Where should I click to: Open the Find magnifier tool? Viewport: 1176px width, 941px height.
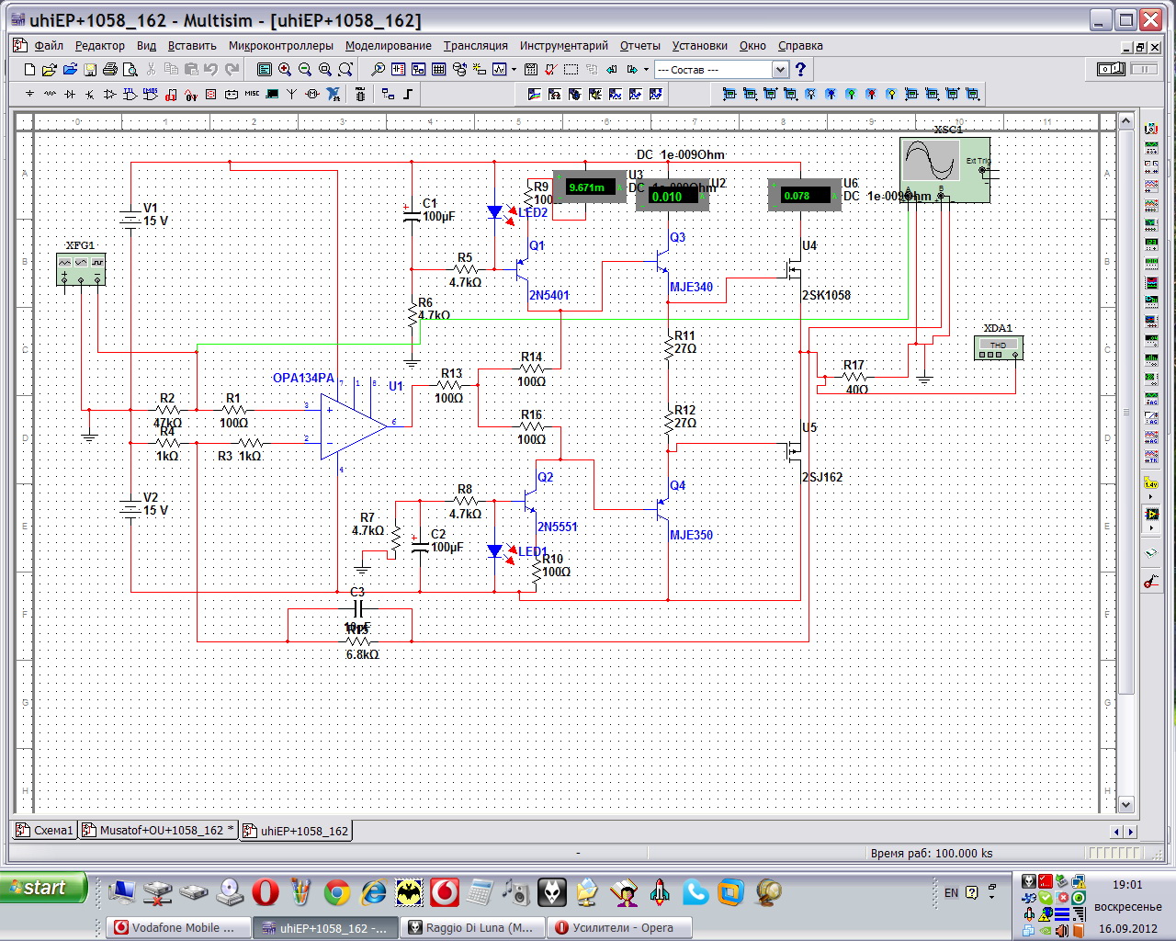[x=378, y=70]
